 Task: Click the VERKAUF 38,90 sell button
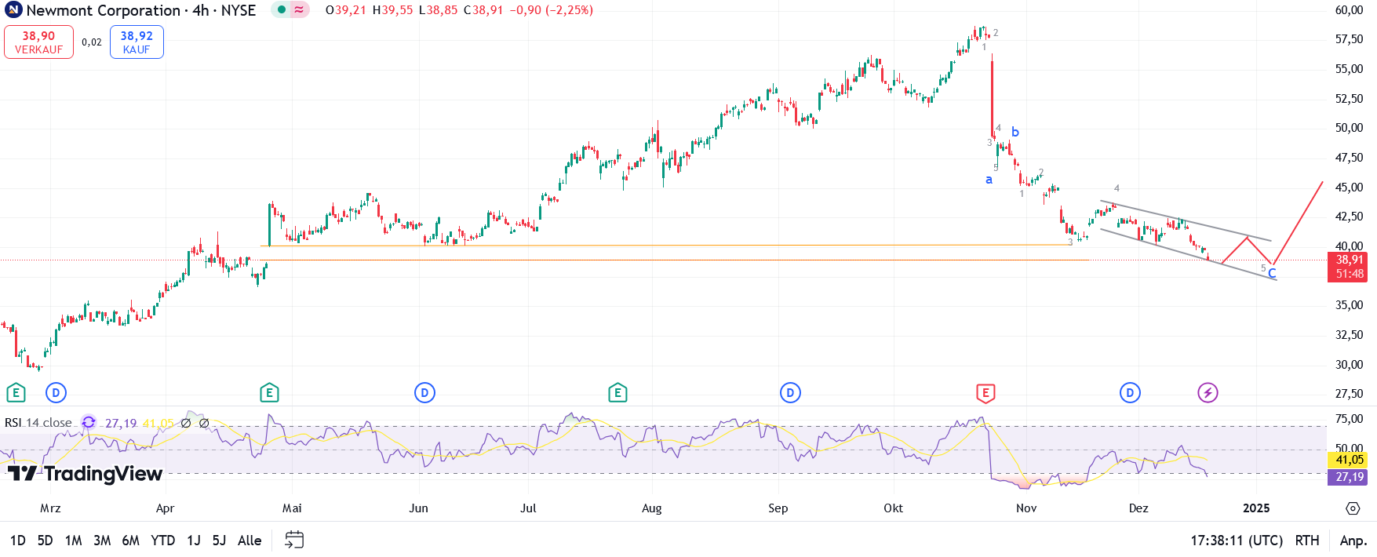point(38,42)
